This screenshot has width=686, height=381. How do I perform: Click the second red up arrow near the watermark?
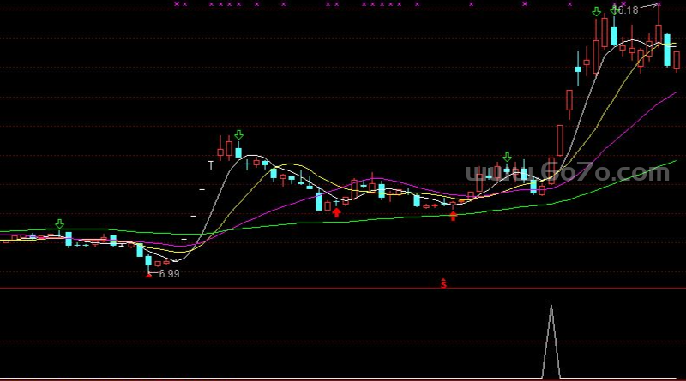pos(454,216)
